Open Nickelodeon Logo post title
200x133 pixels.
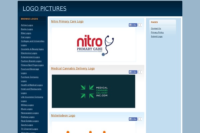pyautogui.click(x=63, y=116)
